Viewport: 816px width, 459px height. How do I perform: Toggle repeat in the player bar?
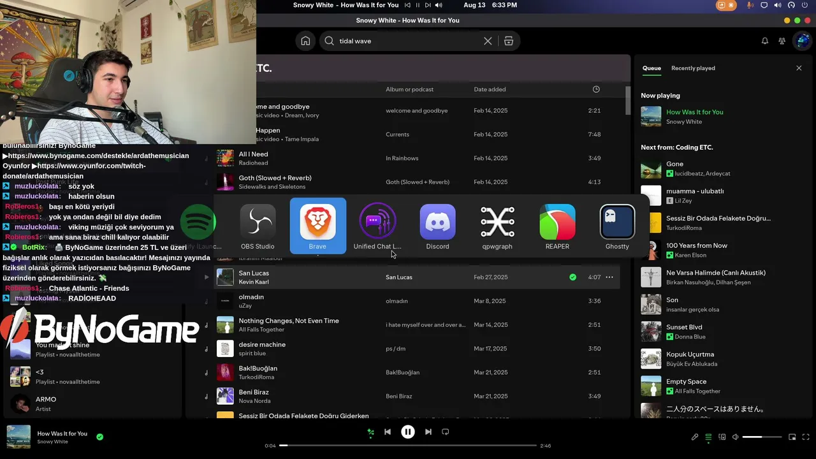[446, 432]
